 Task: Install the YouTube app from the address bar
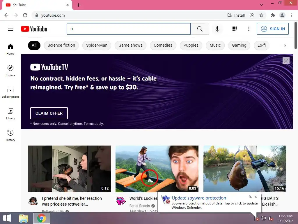(236, 15)
